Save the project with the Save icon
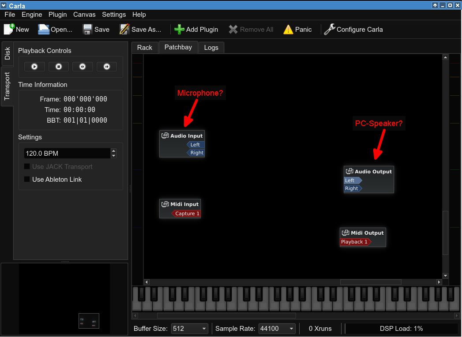Image resolution: width=462 pixels, height=337 pixels. coord(87,29)
